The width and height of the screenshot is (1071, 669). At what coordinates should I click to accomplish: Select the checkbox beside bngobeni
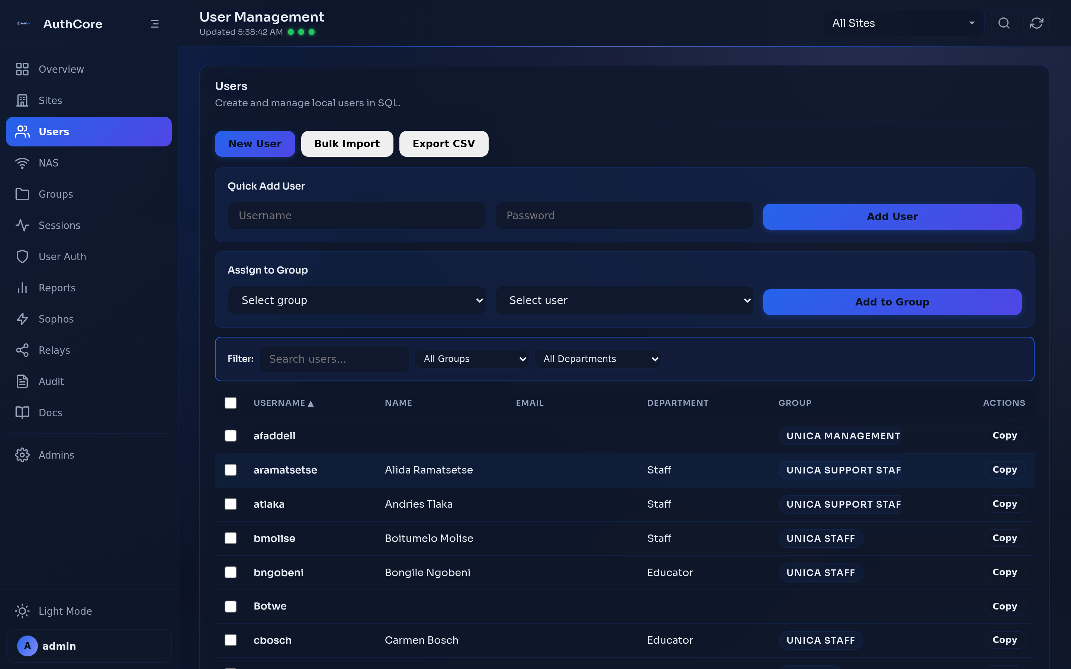pyautogui.click(x=231, y=572)
